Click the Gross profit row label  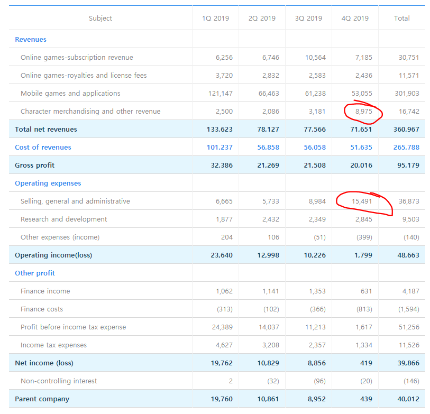click(34, 165)
